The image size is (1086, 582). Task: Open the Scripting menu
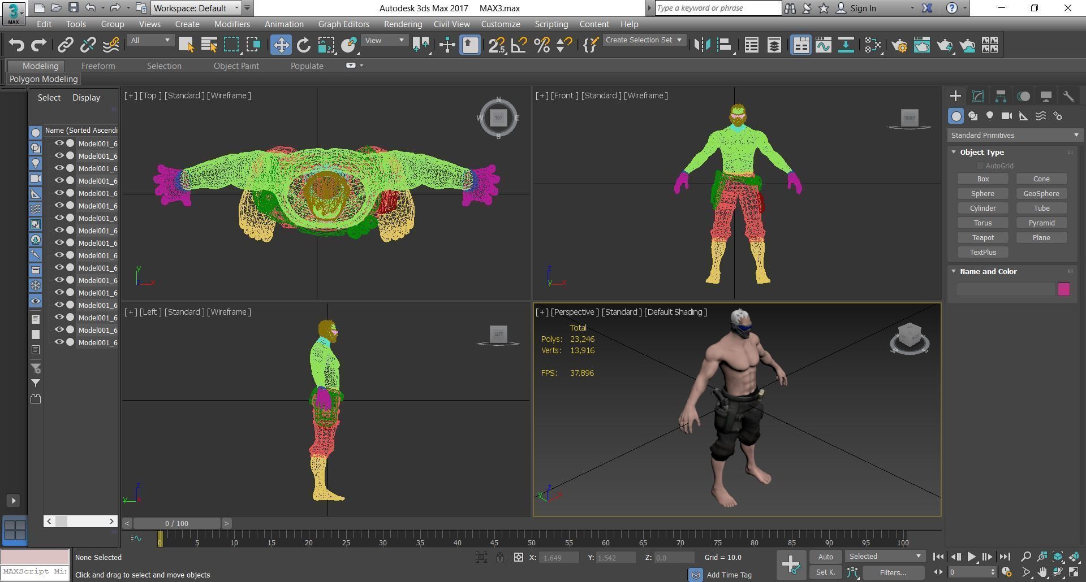[551, 24]
